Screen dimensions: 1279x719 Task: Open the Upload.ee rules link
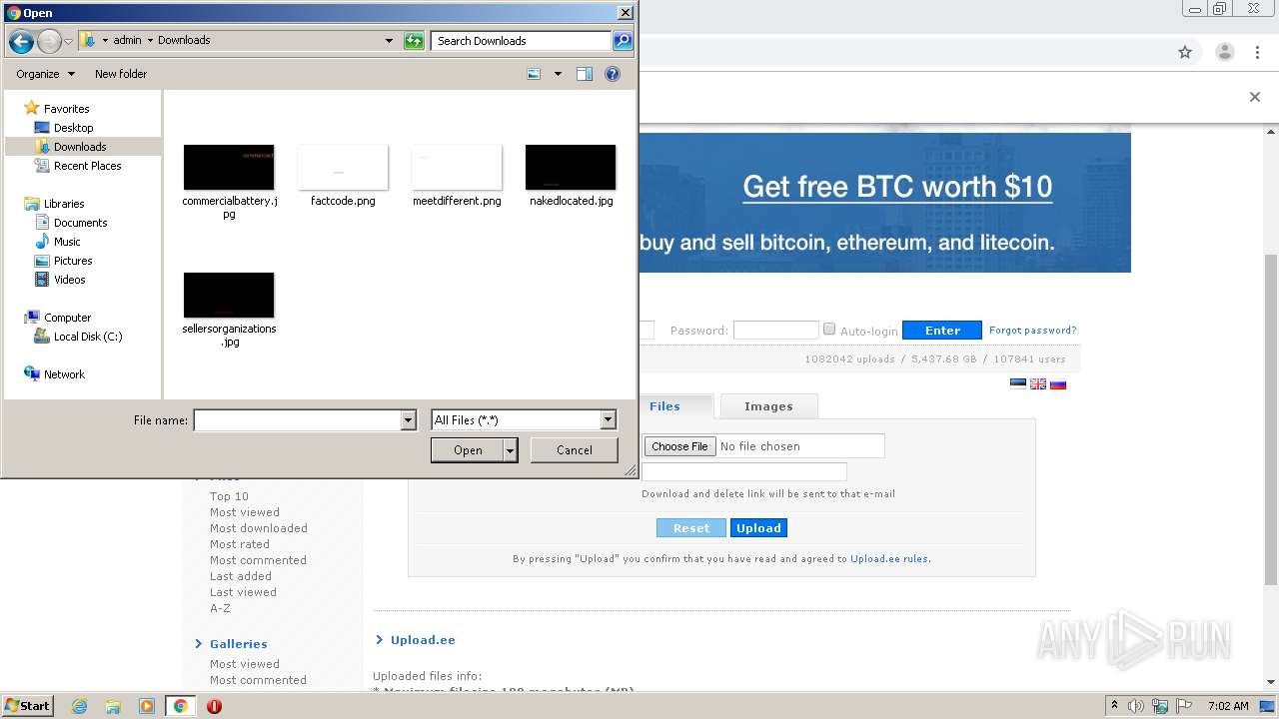[x=889, y=559]
